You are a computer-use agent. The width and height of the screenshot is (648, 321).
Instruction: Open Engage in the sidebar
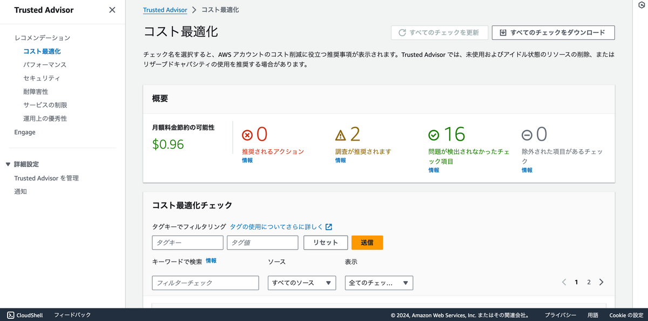tap(25, 132)
